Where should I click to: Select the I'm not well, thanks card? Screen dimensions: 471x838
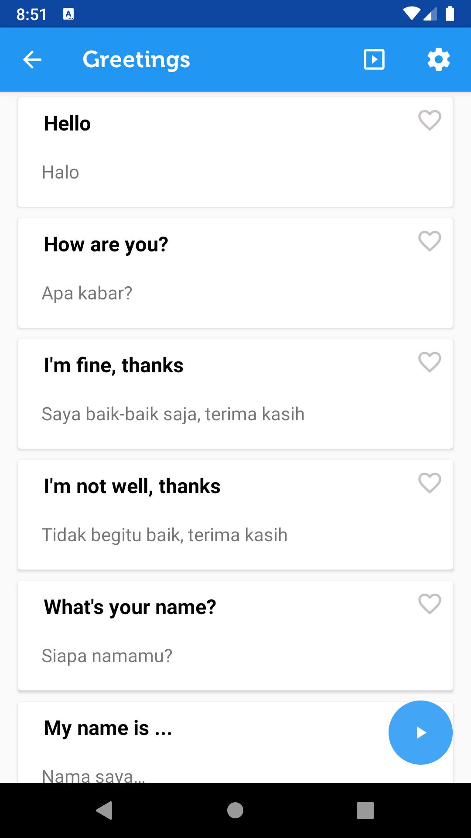tap(235, 515)
